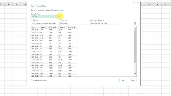Select the Date column header in preview
171x96 pixels.
35,27
